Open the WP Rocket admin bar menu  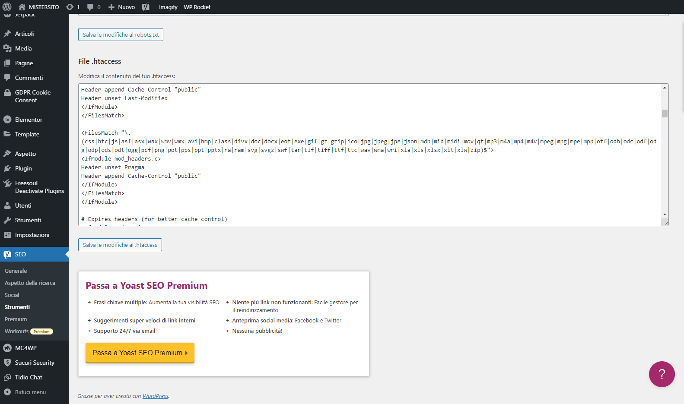tap(197, 7)
